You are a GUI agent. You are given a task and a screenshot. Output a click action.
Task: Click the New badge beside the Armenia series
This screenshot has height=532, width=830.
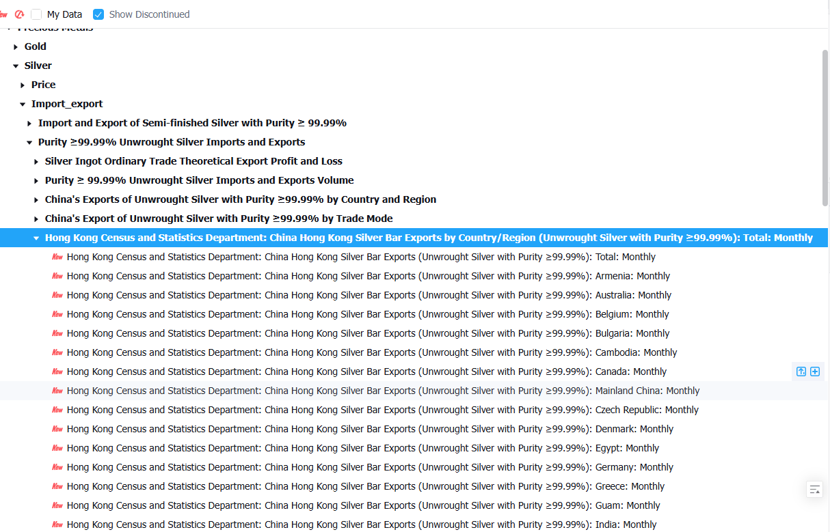point(57,276)
